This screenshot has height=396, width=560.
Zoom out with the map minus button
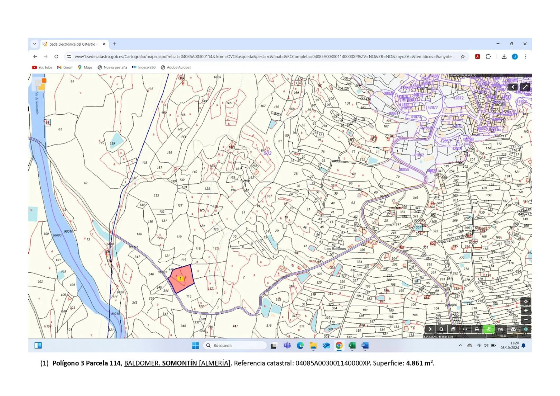525,320
